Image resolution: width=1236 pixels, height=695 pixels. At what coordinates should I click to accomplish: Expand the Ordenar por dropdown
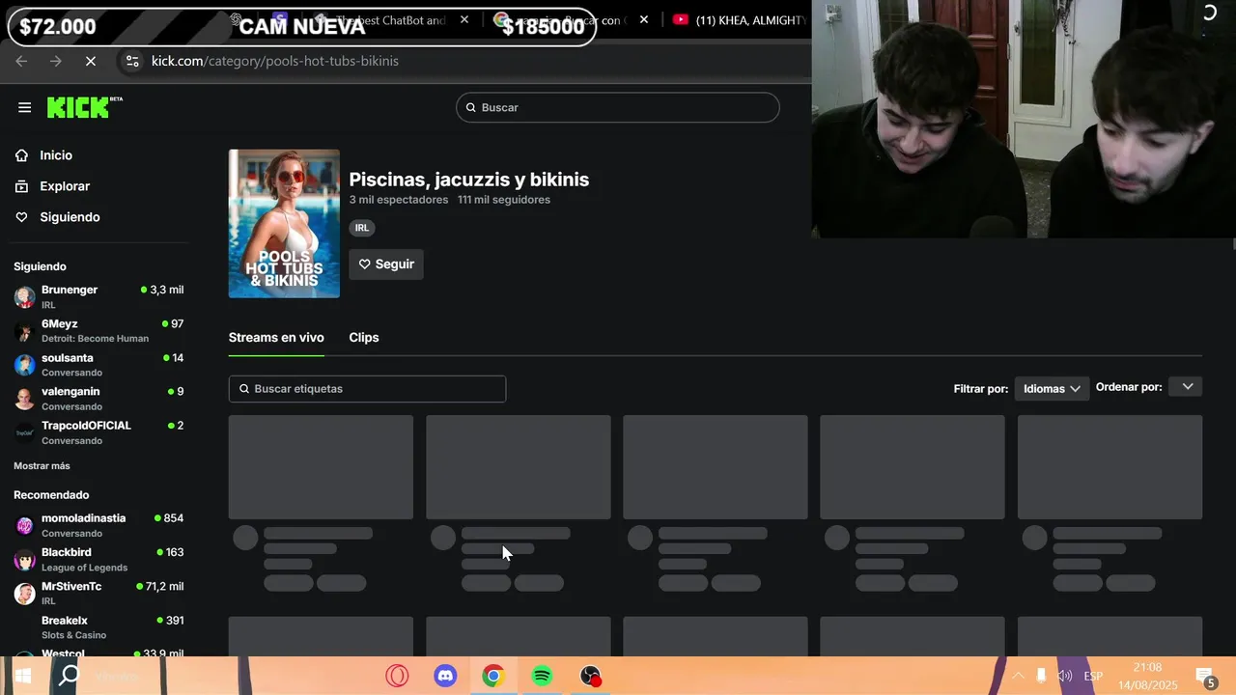[x=1187, y=386]
